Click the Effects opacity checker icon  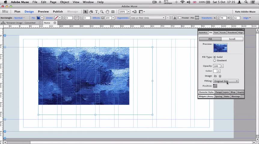pyautogui.click(x=102, y=18)
